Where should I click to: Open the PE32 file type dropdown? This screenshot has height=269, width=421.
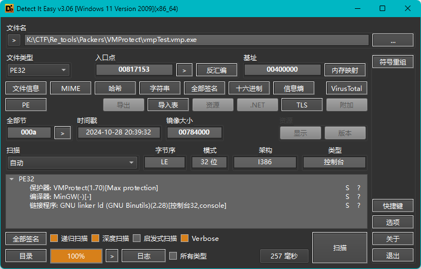click(x=38, y=71)
